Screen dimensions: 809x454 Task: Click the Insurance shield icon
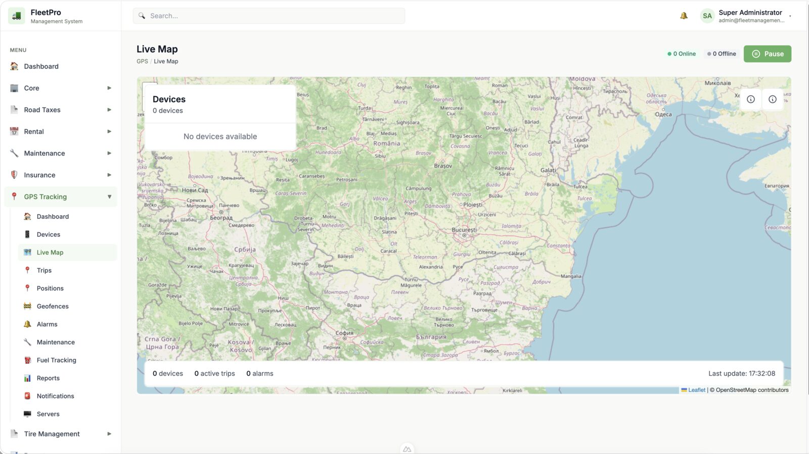point(14,175)
